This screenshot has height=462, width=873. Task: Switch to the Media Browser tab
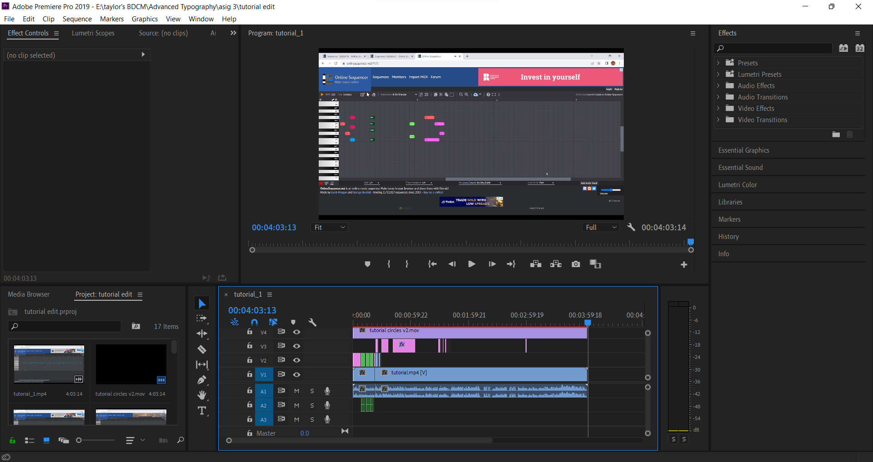click(x=29, y=294)
